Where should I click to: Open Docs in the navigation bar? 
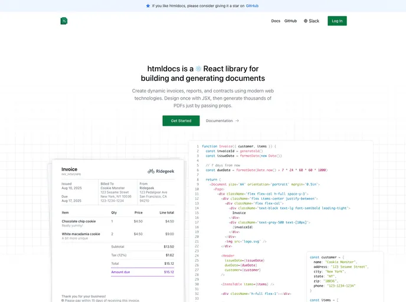click(276, 21)
